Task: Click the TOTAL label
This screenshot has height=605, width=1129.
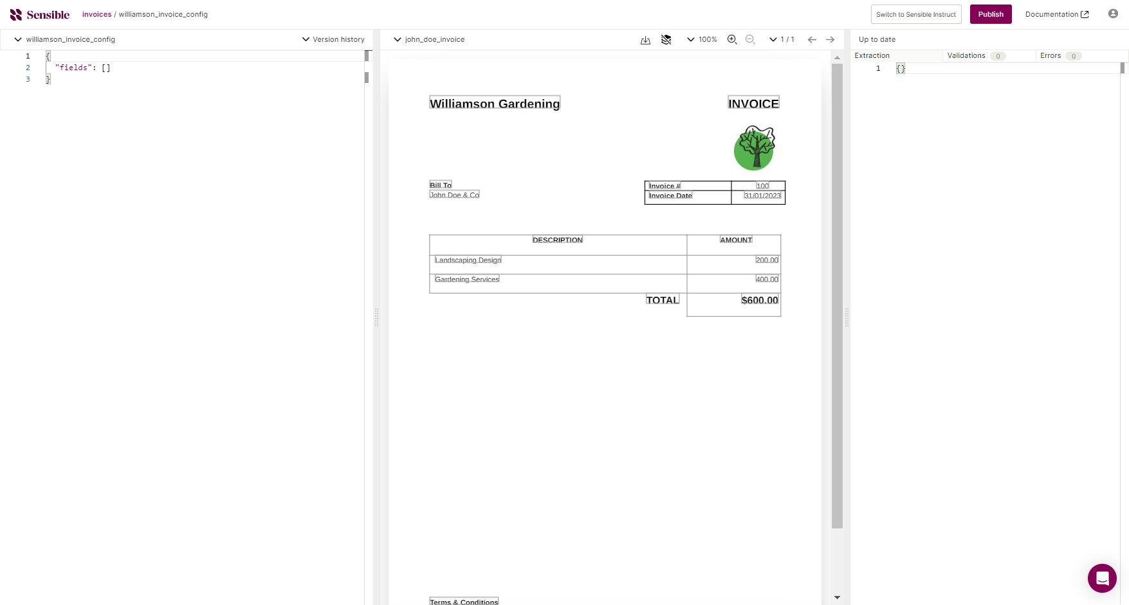Action: point(663,300)
